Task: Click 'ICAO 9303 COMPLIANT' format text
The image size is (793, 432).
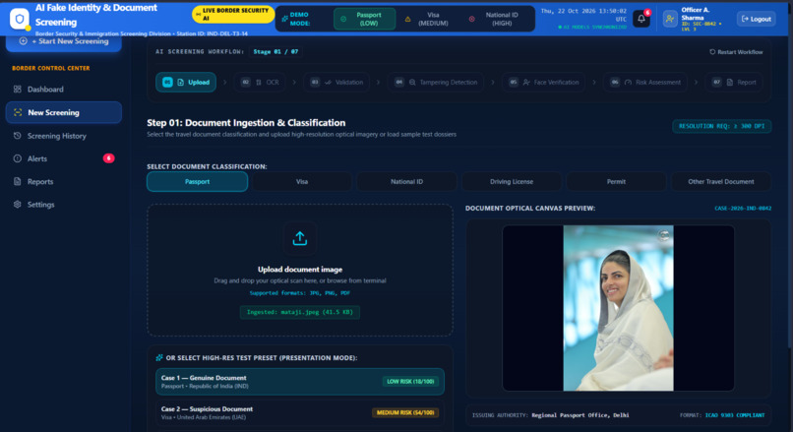Action: click(x=735, y=415)
